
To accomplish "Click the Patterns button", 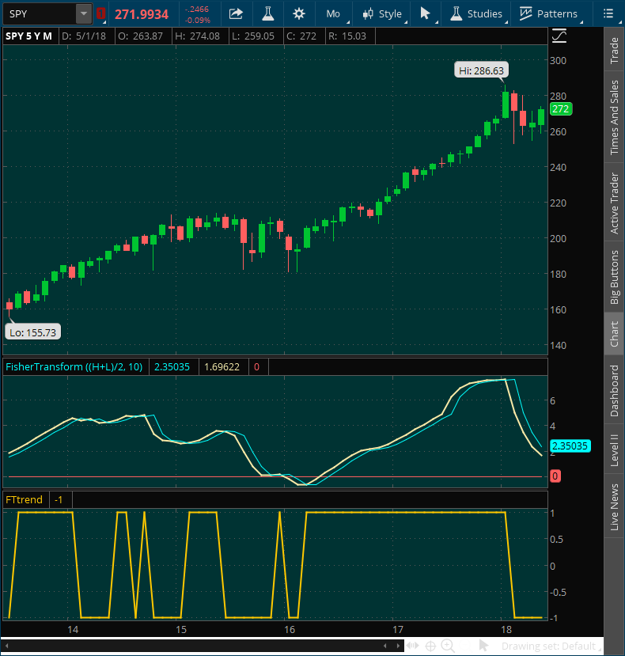I will (x=548, y=13).
